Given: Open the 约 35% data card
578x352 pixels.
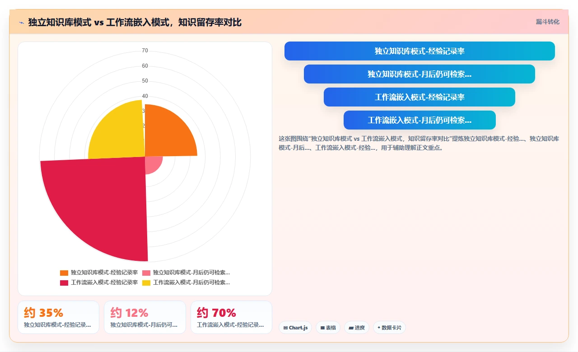Looking at the screenshot, I should coord(58,317).
